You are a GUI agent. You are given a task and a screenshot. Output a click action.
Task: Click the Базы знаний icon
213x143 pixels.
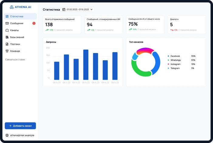tap(7, 37)
